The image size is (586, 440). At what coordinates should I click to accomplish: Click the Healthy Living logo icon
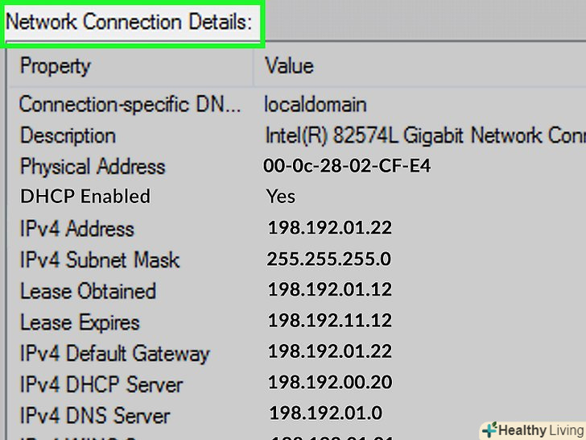(x=489, y=430)
